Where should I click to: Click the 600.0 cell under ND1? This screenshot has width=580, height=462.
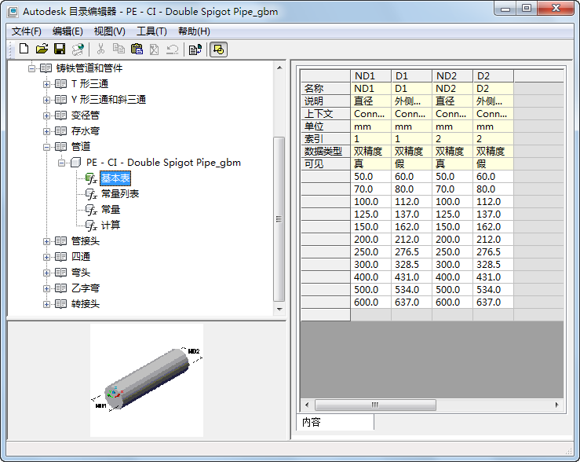click(x=370, y=302)
